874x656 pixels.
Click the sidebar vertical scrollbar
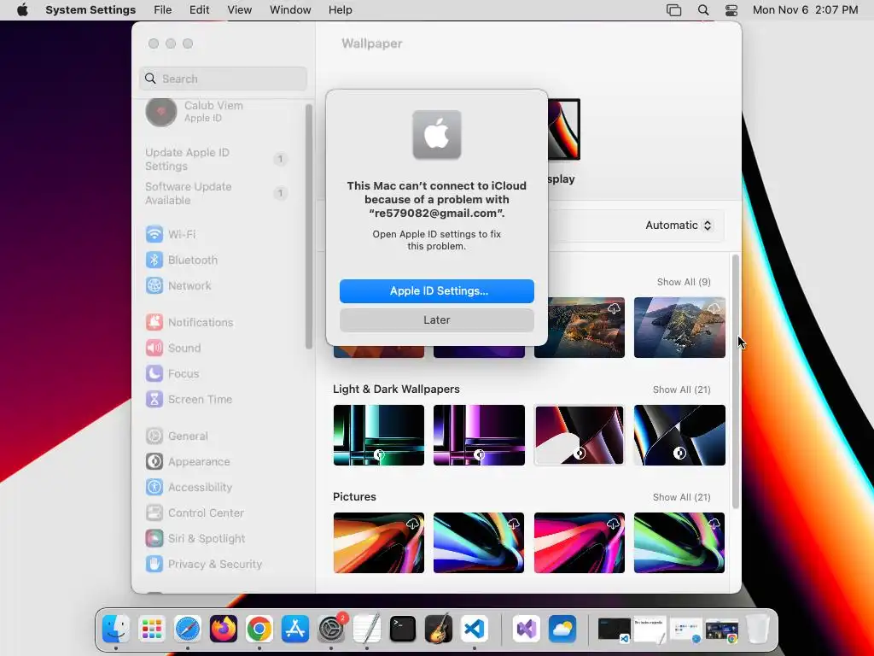tap(309, 226)
